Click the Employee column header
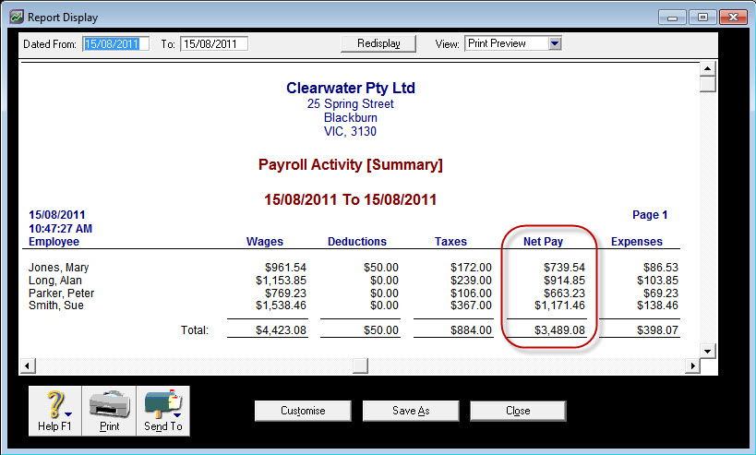756x455 pixels. (x=54, y=242)
